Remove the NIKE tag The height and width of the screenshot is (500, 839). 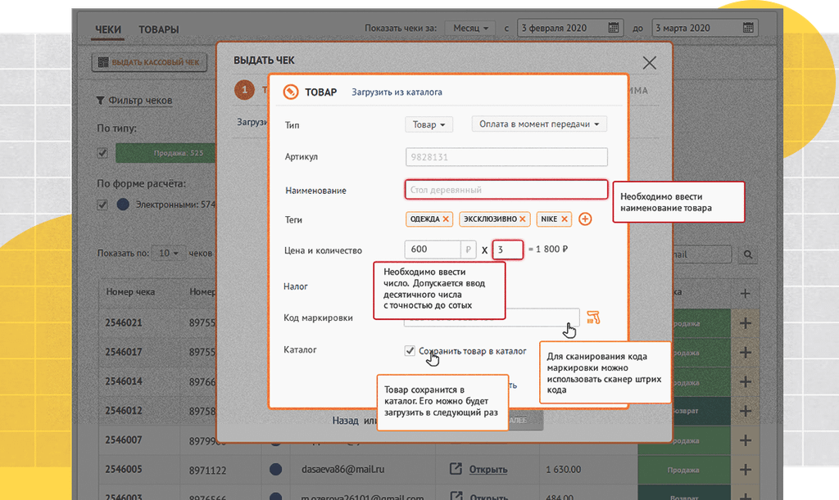(565, 219)
